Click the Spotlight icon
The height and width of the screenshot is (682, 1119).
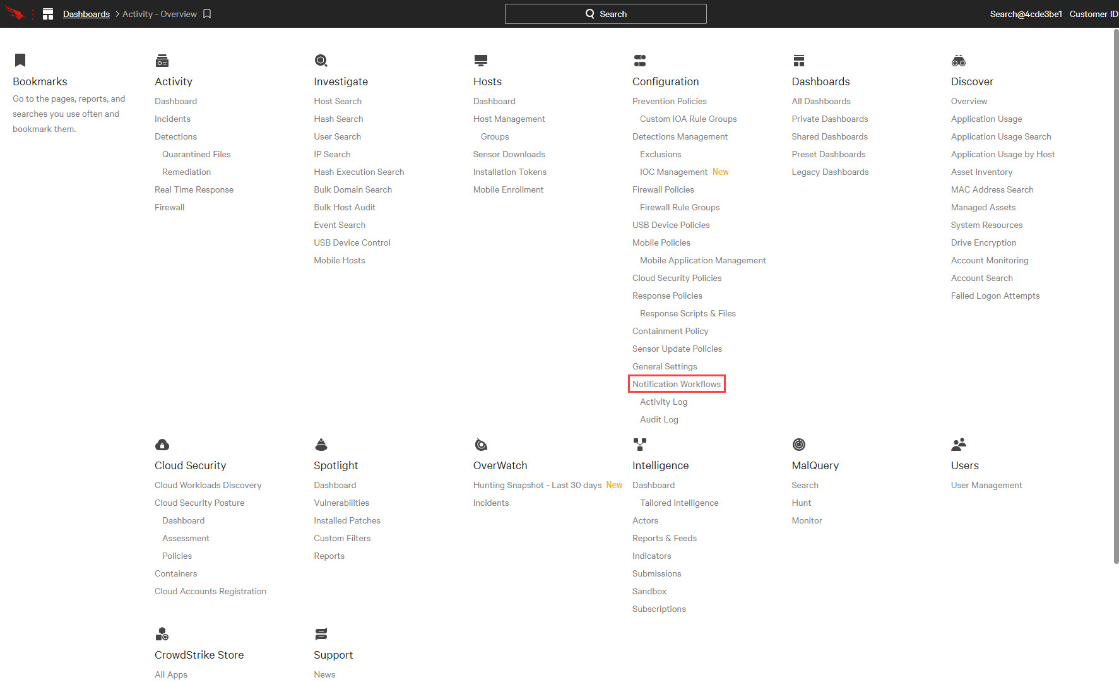pyautogui.click(x=321, y=445)
